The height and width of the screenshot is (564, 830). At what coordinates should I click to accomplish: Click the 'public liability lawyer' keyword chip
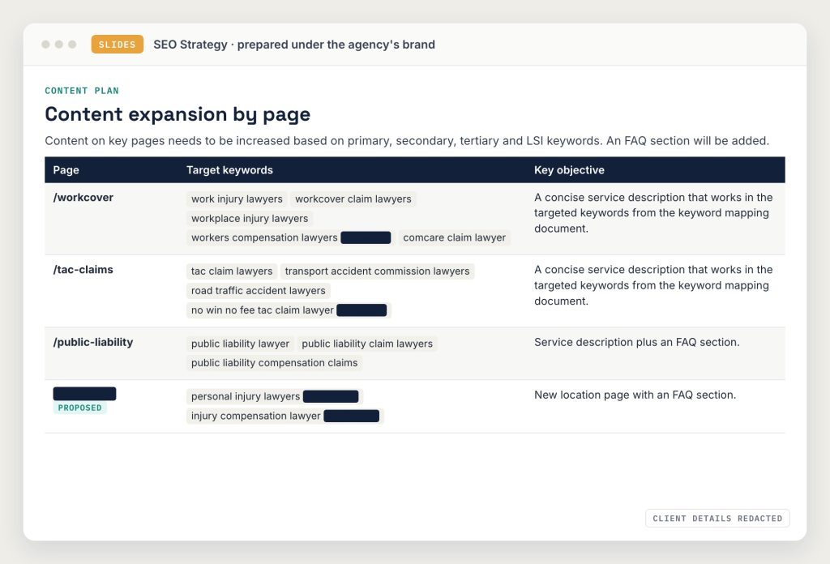click(x=240, y=344)
